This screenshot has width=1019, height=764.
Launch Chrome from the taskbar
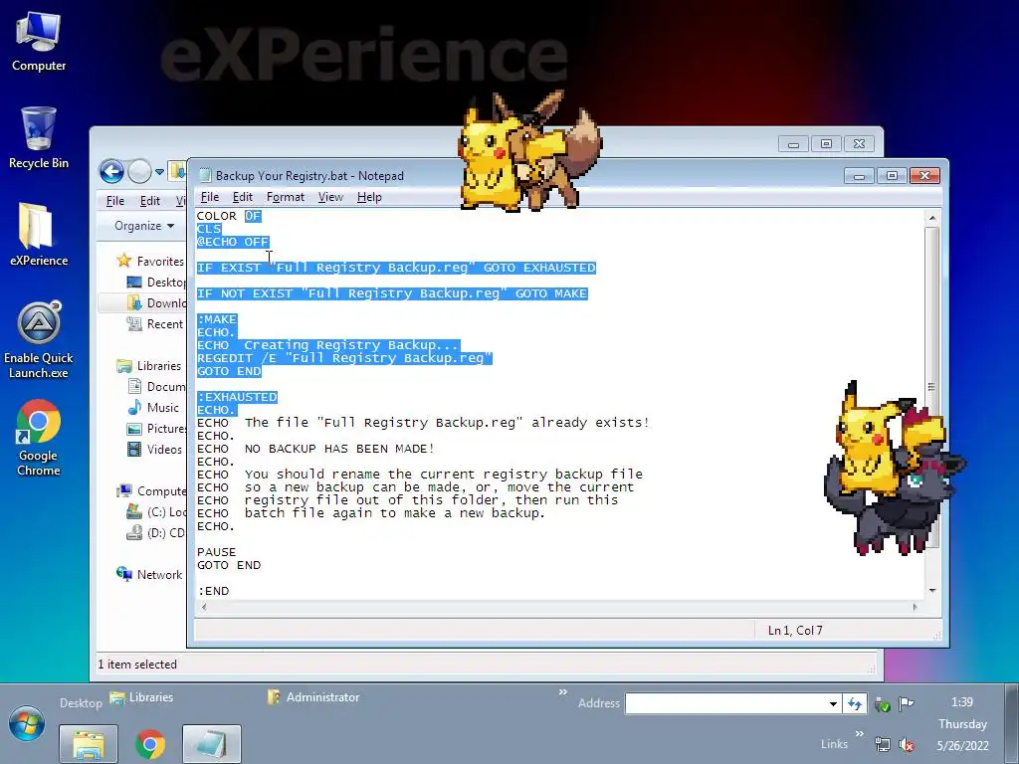[x=150, y=744]
